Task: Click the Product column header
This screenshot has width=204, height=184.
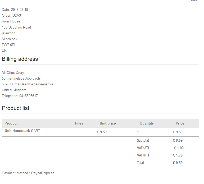Action: 11,123
